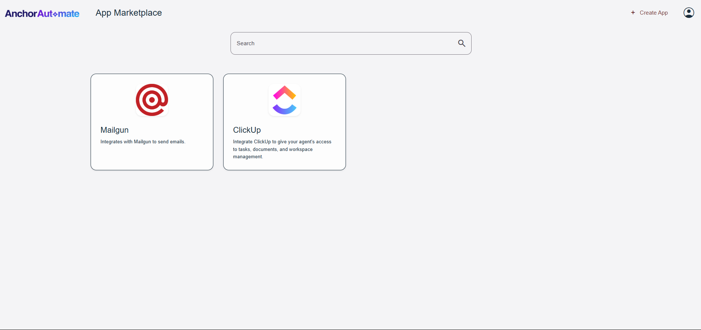Viewport: 701px width, 330px height.
Task: Click the plus icon next to Create App
Action: (x=632, y=12)
